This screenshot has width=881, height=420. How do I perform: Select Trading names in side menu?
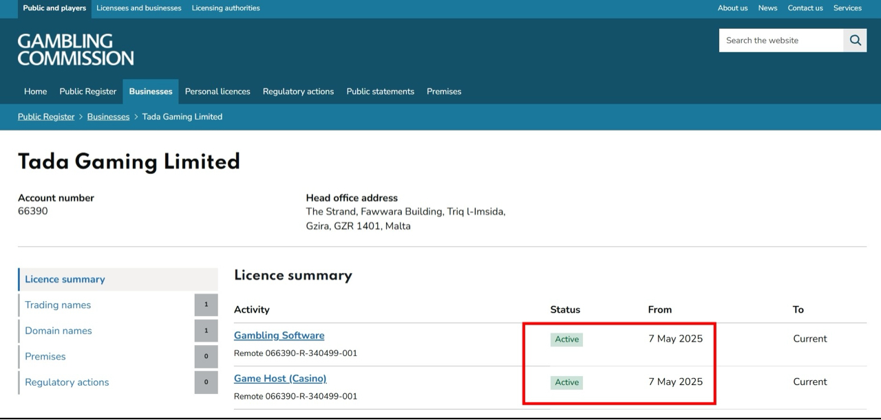coord(58,305)
